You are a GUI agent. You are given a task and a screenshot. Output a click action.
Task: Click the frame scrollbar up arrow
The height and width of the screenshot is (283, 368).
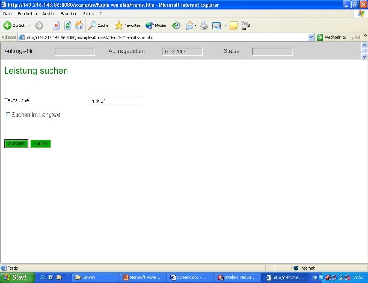[x=364, y=45]
